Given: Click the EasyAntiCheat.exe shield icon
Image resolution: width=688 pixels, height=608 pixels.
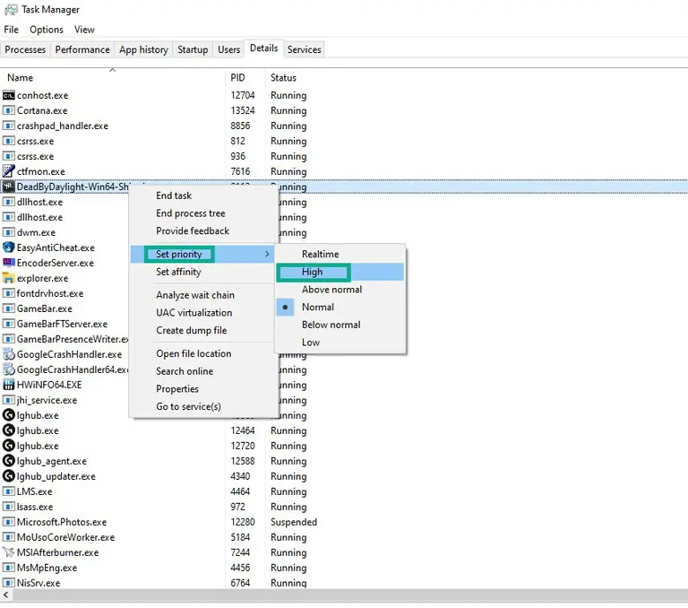Looking at the screenshot, I should (8, 248).
